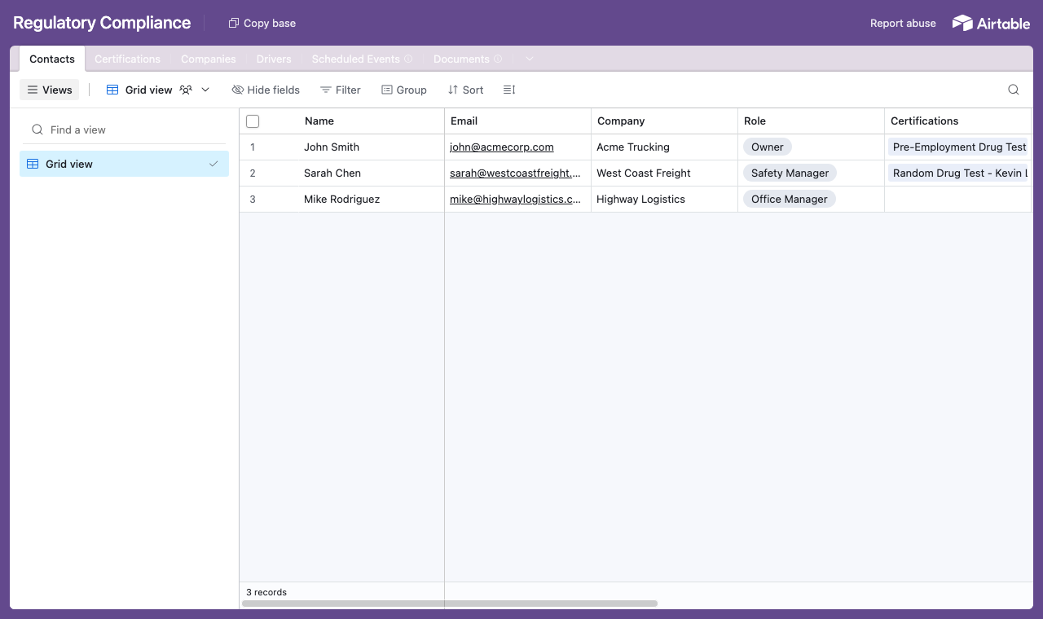
Task: Click the Random Drug Test - Kevin certification
Action: pos(960,173)
